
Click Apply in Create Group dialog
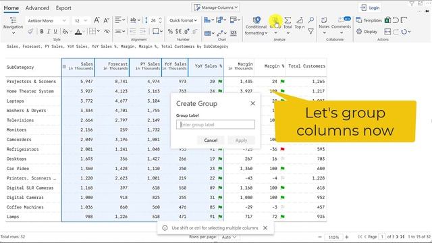pos(241,140)
